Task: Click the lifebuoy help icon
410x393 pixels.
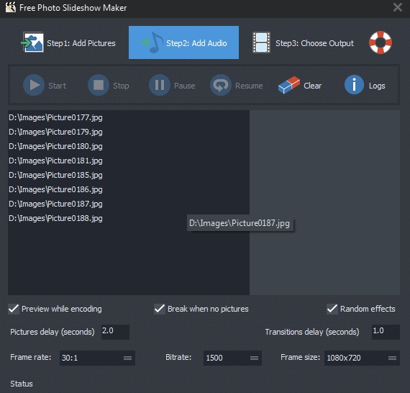Action: tap(381, 42)
